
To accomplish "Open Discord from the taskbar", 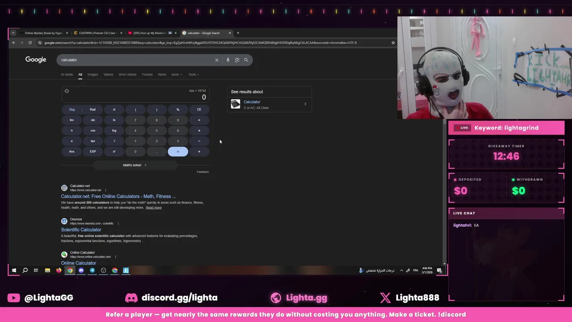I will 81,270.
